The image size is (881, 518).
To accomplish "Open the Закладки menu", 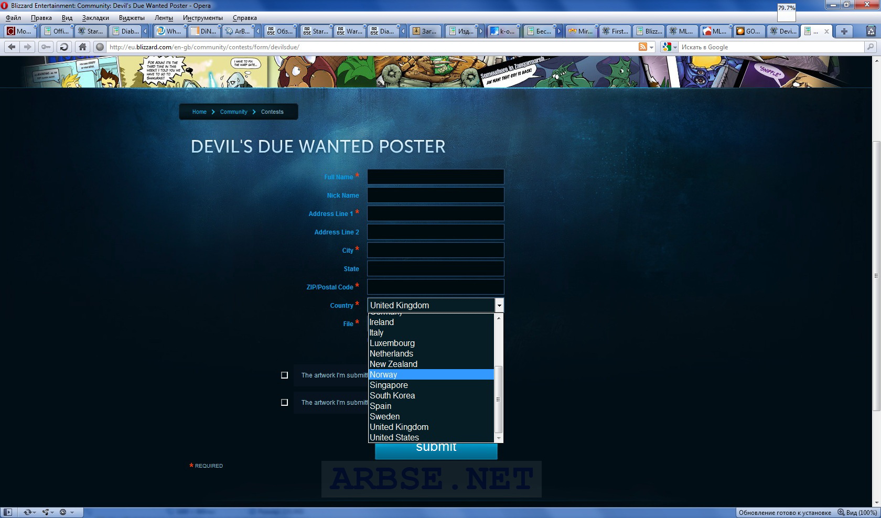I will pyautogui.click(x=95, y=18).
